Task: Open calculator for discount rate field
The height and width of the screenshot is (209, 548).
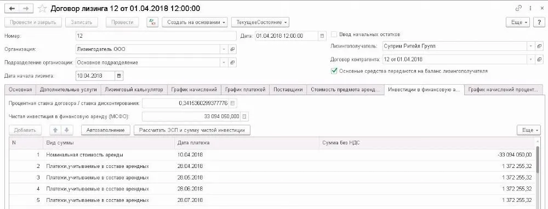Action: (232, 103)
